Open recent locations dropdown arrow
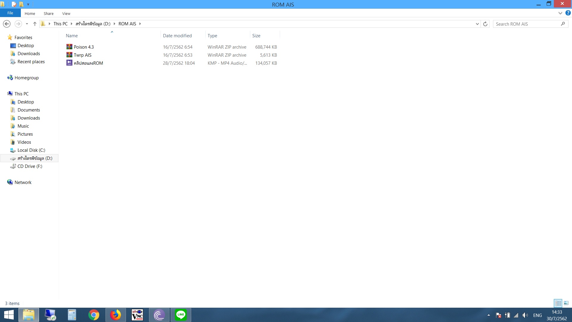The height and width of the screenshot is (322, 572). (x=27, y=24)
